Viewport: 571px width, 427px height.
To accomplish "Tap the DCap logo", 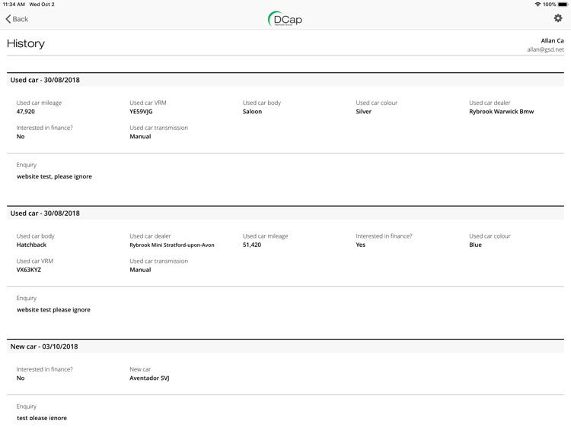I will 285,19.
